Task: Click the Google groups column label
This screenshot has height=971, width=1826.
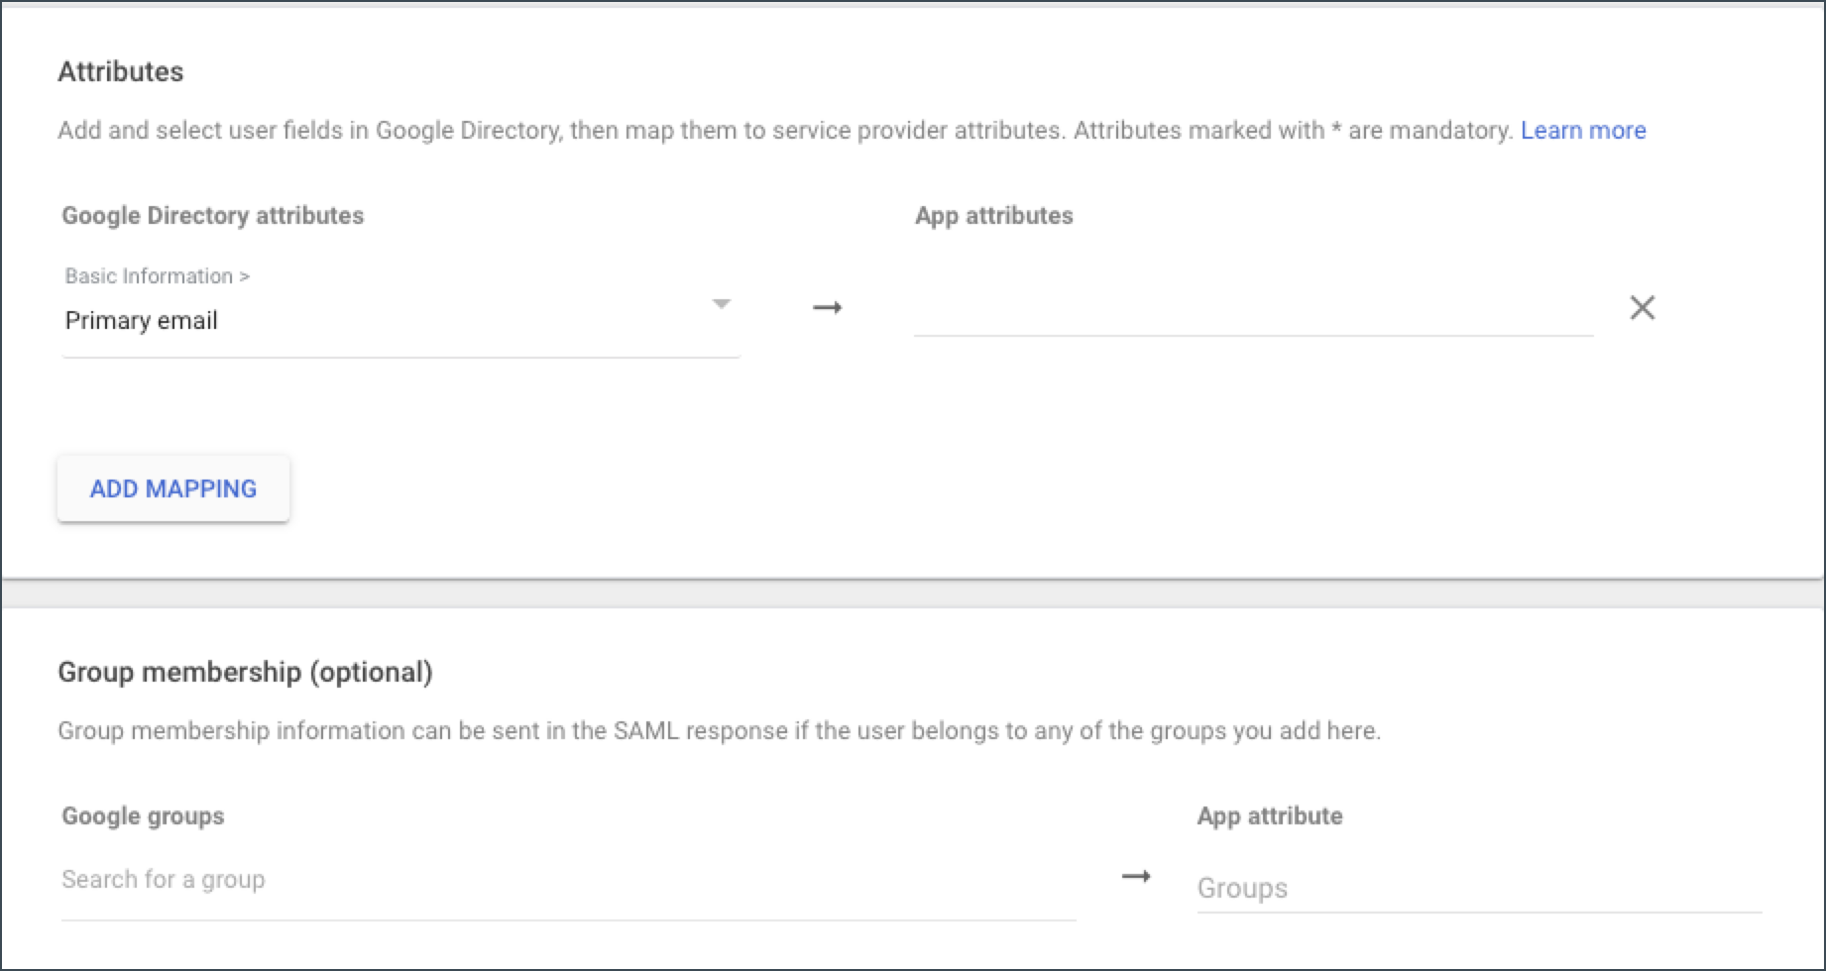Action: [143, 816]
